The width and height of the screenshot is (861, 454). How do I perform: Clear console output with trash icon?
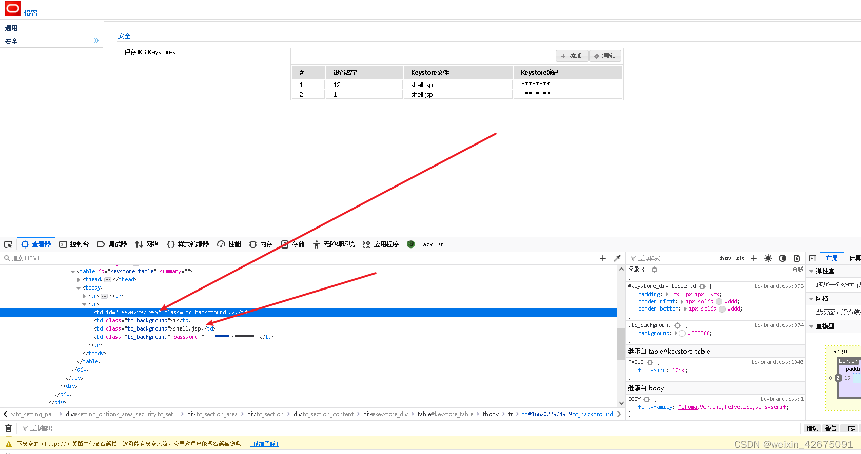coord(8,428)
